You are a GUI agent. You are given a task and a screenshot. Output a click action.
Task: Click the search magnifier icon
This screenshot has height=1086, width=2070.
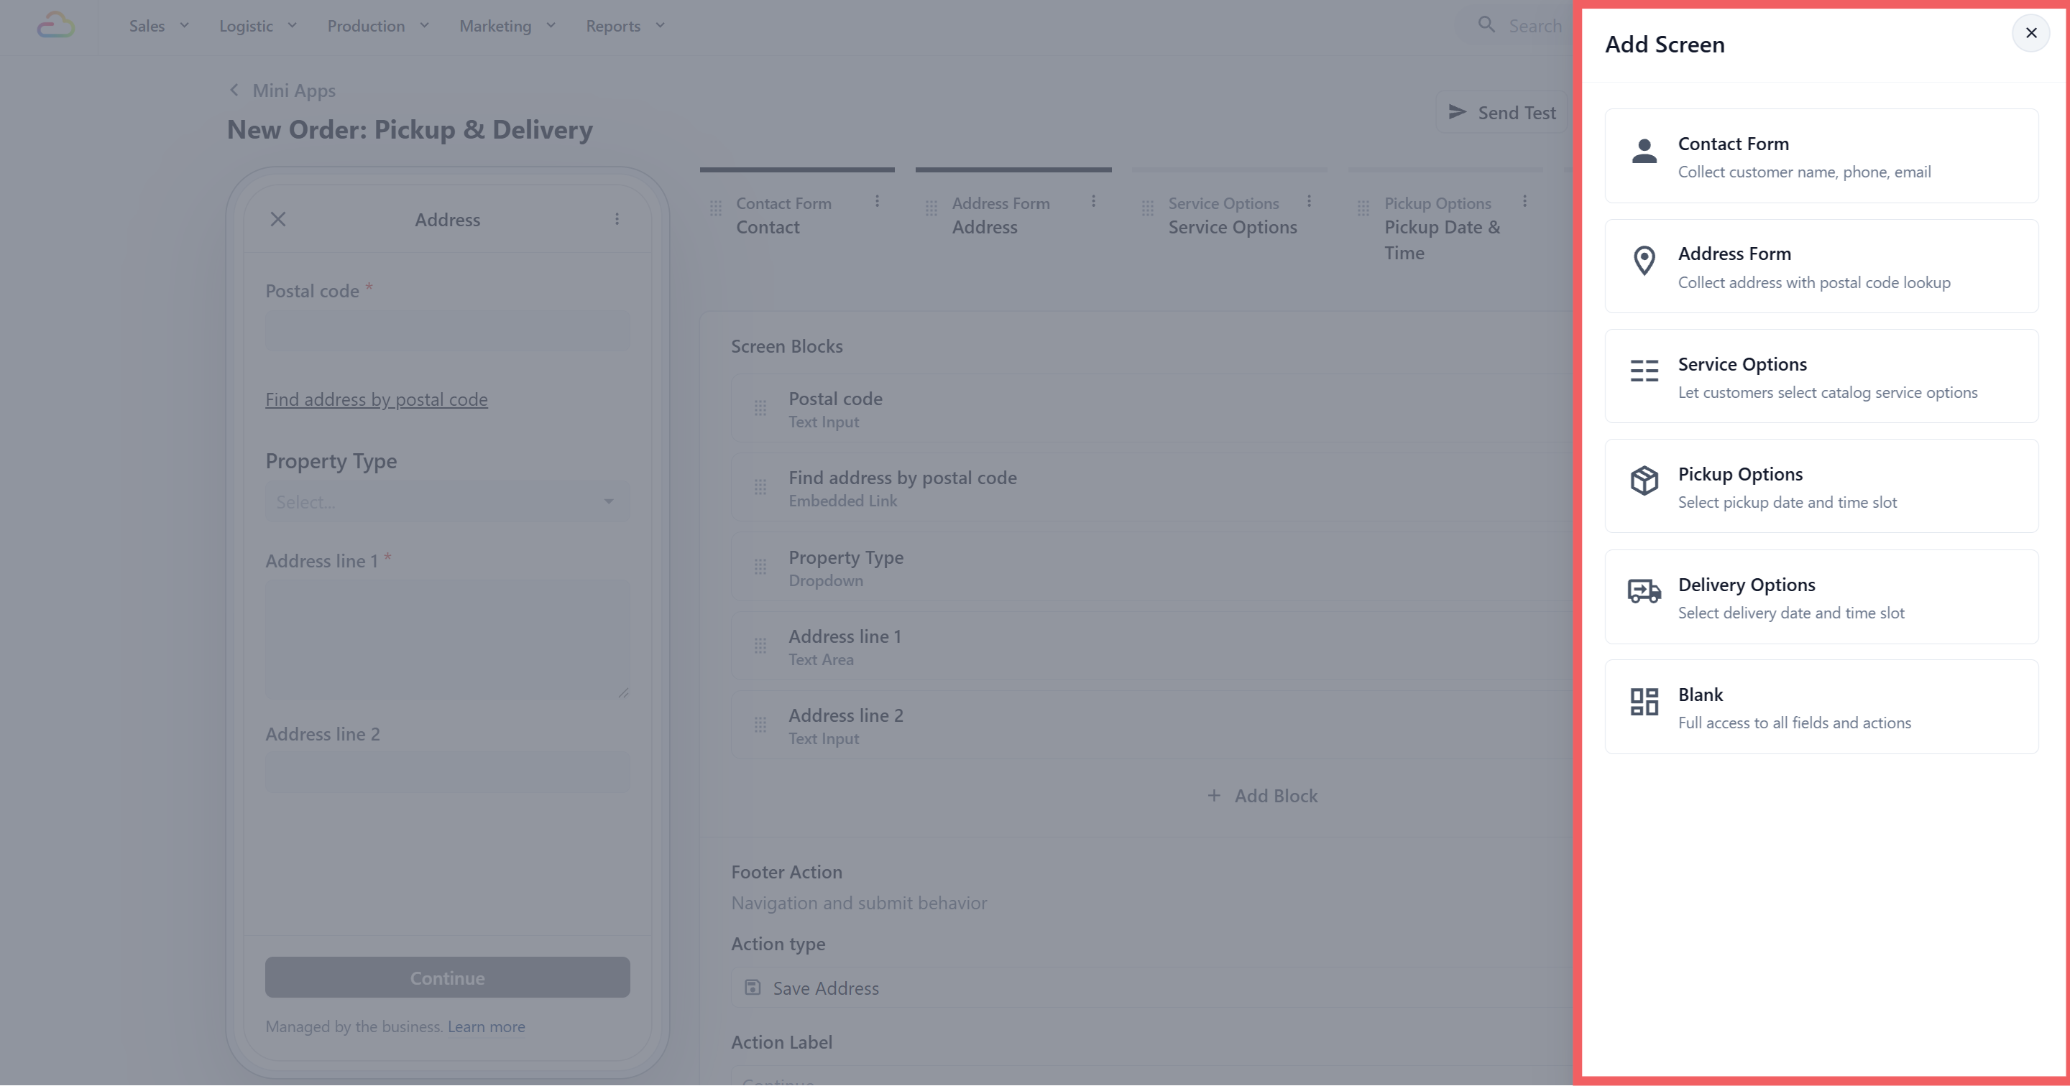(x=1486, y=25)
